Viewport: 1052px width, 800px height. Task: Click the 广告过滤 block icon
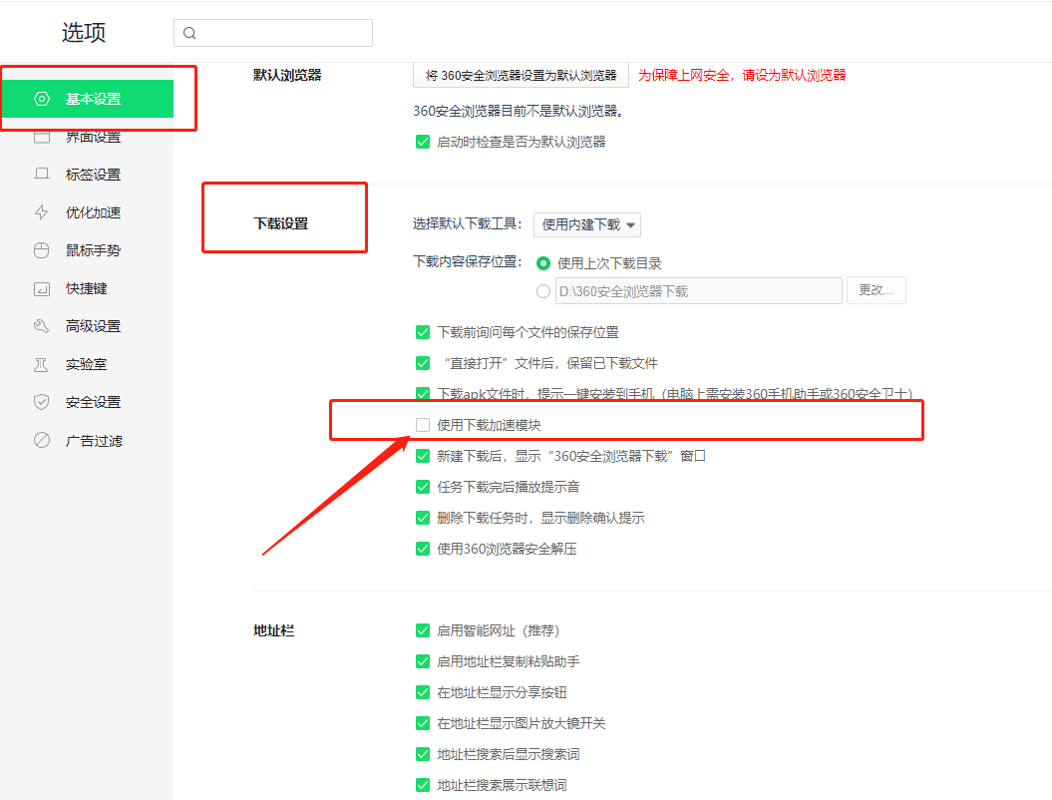point(42,440)
